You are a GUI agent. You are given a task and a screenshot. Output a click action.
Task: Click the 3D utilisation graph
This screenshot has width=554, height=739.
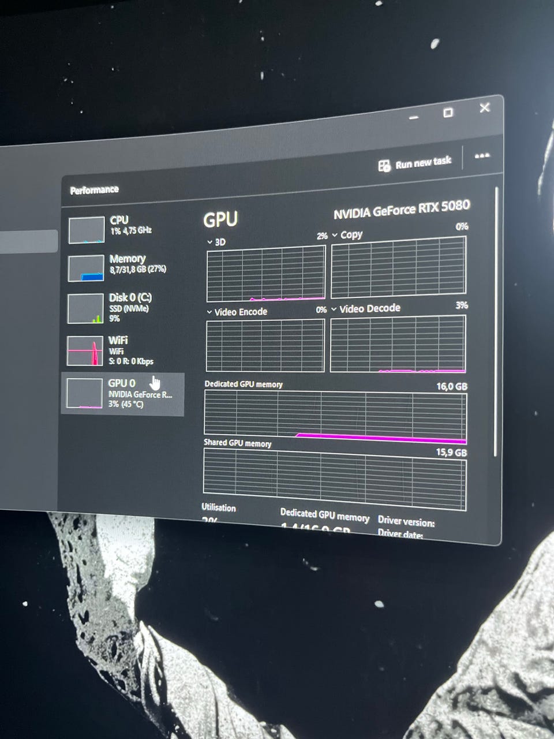point(266,273)
